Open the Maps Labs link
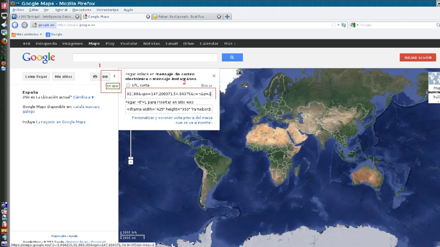Viewport: 440px width, 247px height. point(59,236)
